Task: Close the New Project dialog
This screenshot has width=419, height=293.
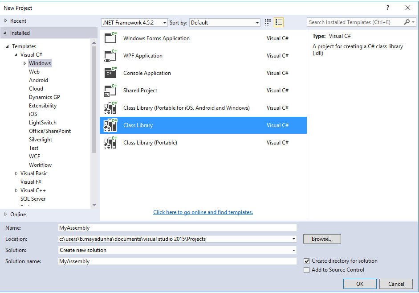Action: (408, 8)
